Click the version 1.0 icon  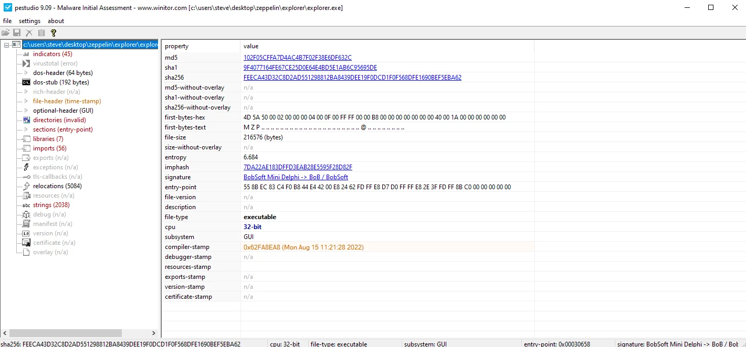[26, 233]
